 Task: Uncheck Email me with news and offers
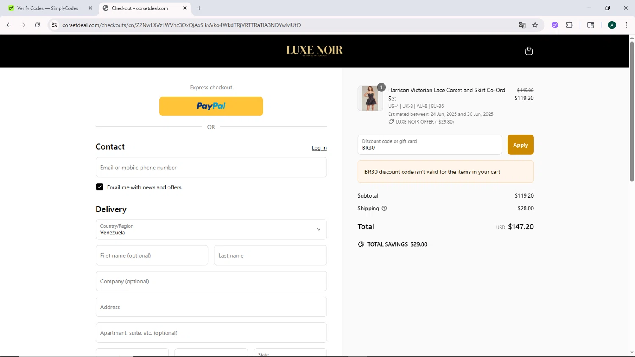[x=99, y=187]
